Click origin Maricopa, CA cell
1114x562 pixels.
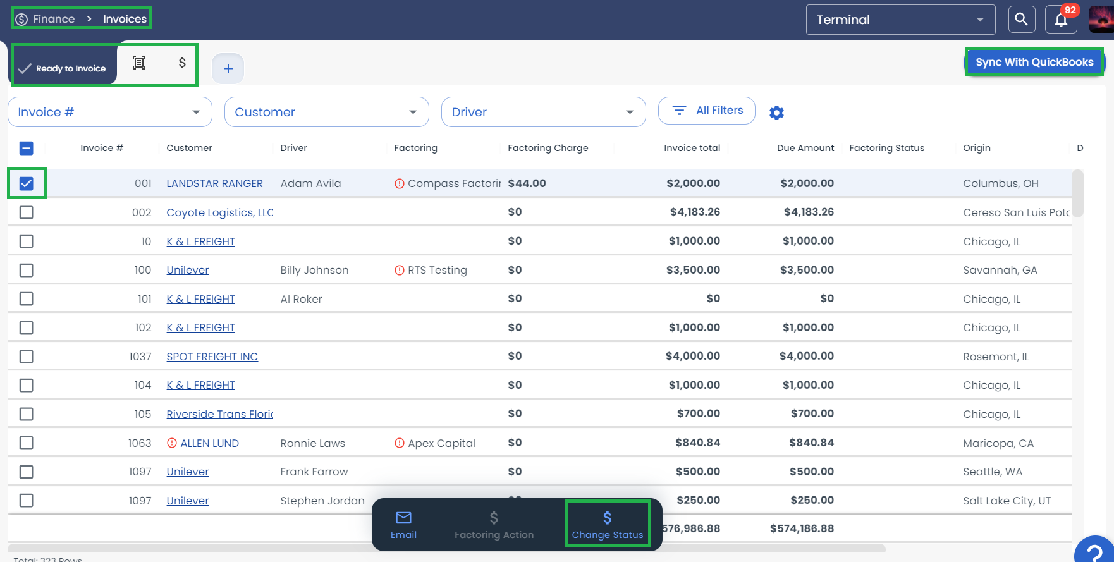coord(998,443)
